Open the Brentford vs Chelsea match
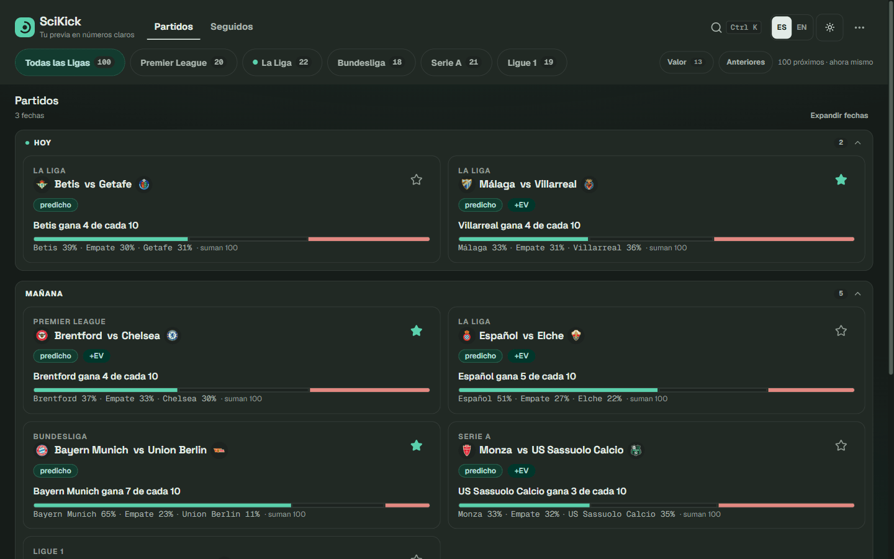Image resolution: width=894 pixels, height=559 pixels. (232, 360)
